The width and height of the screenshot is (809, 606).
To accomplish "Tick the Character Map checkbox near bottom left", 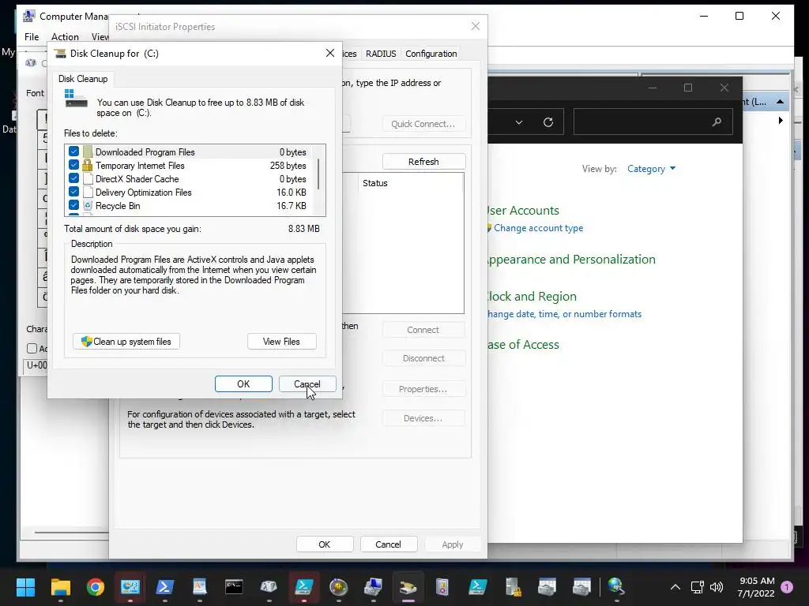I will 32,348.
